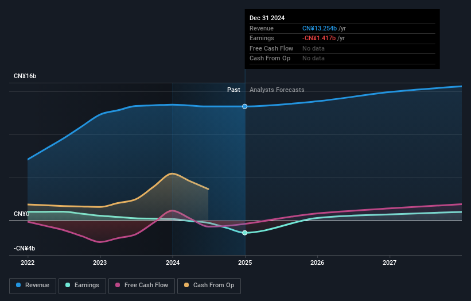Click the 2022 x-axis label
Screen dimensions: 471x301
coord(28,263)
